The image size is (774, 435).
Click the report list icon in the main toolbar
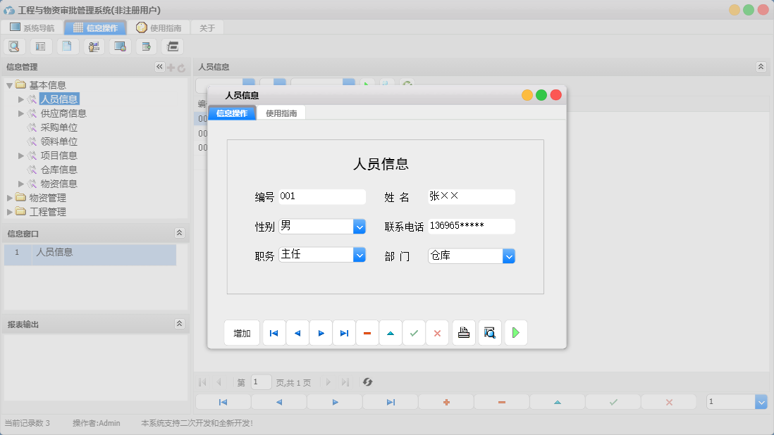(40, 46)
